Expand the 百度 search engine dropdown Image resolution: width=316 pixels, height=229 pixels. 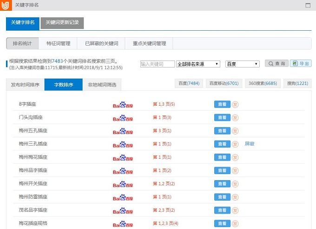pyautogui.click(x=242, y=64)
